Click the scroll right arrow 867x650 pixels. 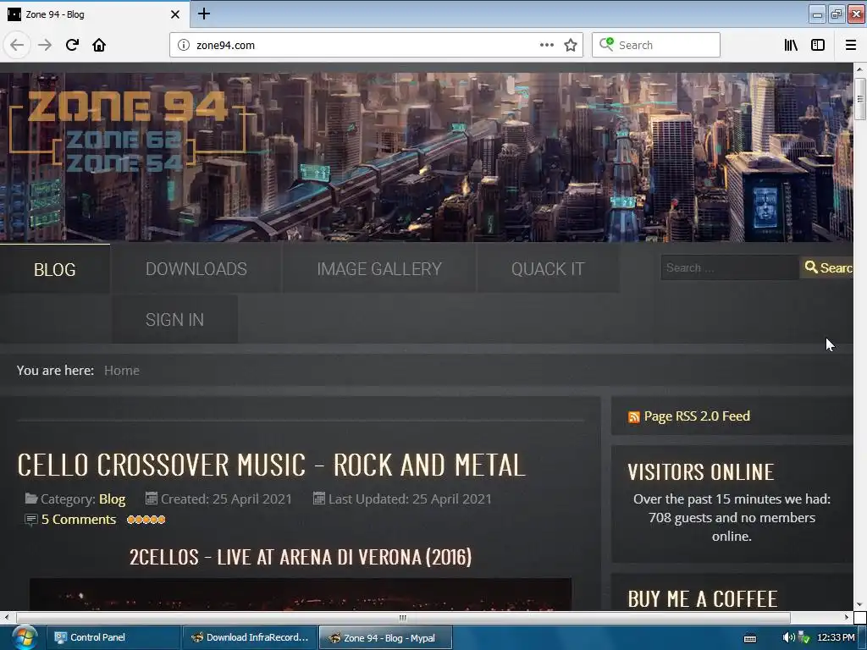(847, 617)
